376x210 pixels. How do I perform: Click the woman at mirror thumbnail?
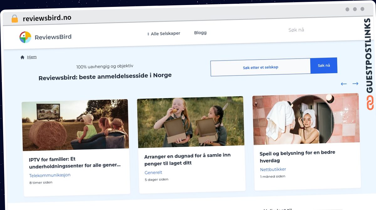coord(306,119)
